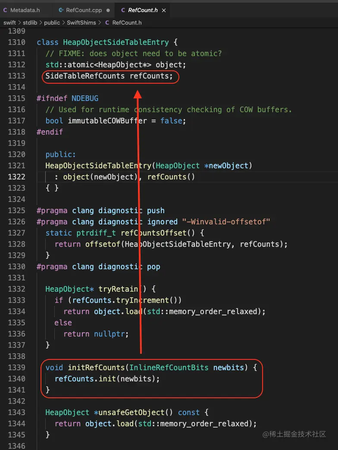Click pragma clang diagnostic pop line
This screenshot has width=338, height=450.
pyautogui.click(x=98, y=267)
